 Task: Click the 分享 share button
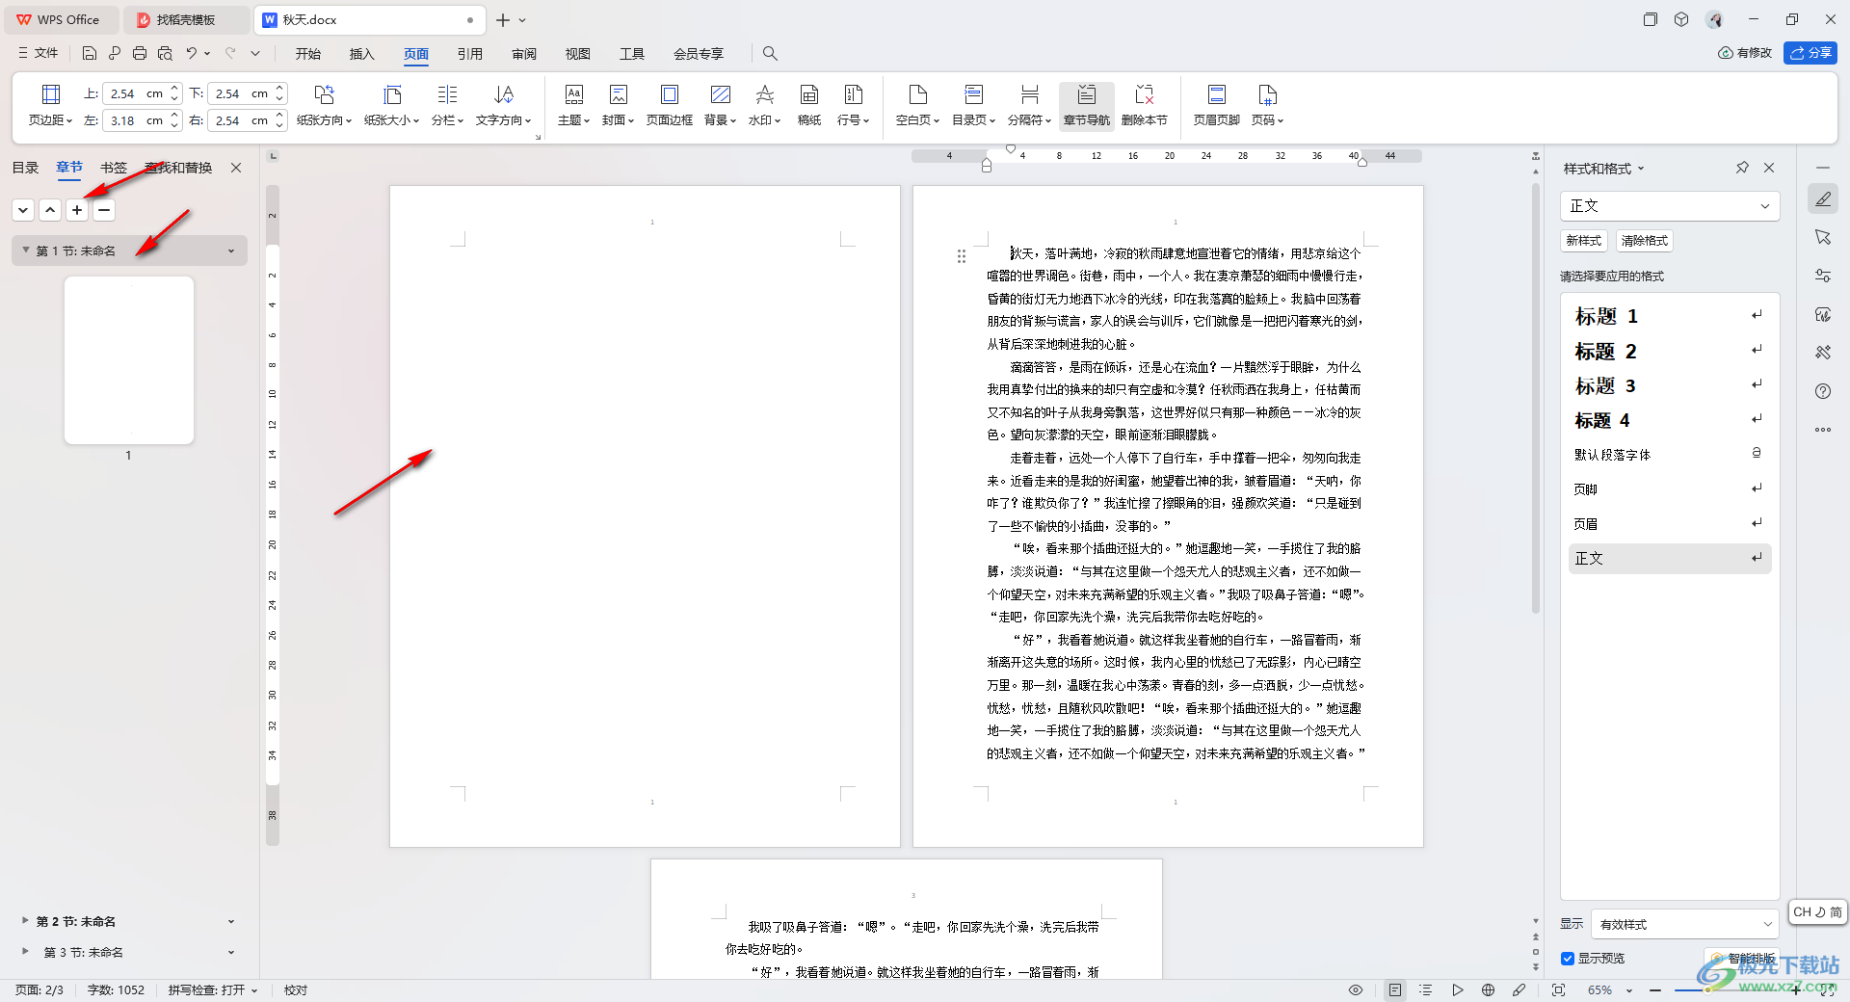click(1810, 53)
